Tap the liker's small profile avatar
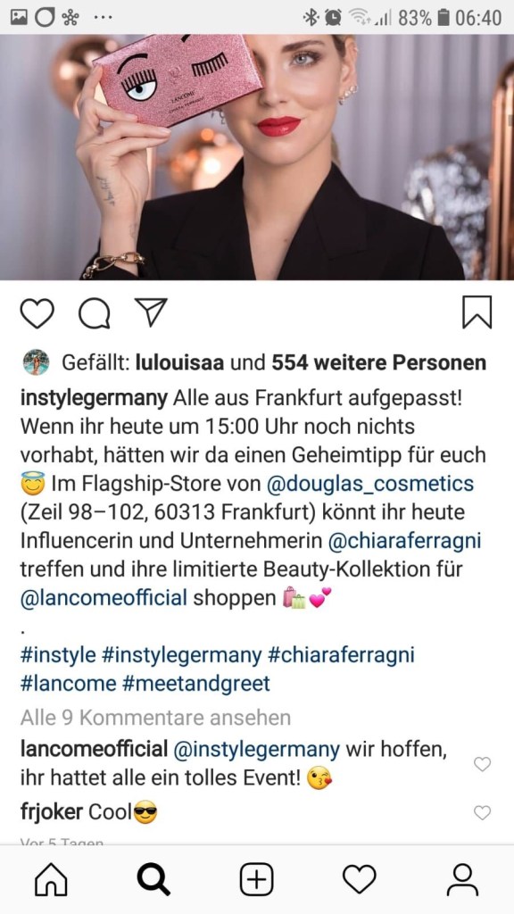 pyautogui.click(x=36, y=362)
